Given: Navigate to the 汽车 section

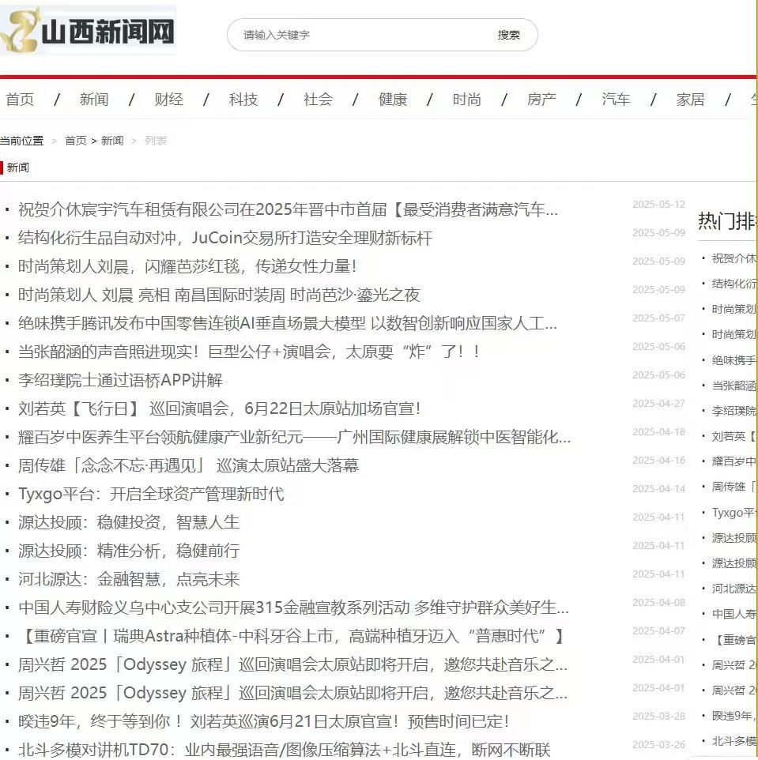Looking at the screenshot, I should [616, 100].
